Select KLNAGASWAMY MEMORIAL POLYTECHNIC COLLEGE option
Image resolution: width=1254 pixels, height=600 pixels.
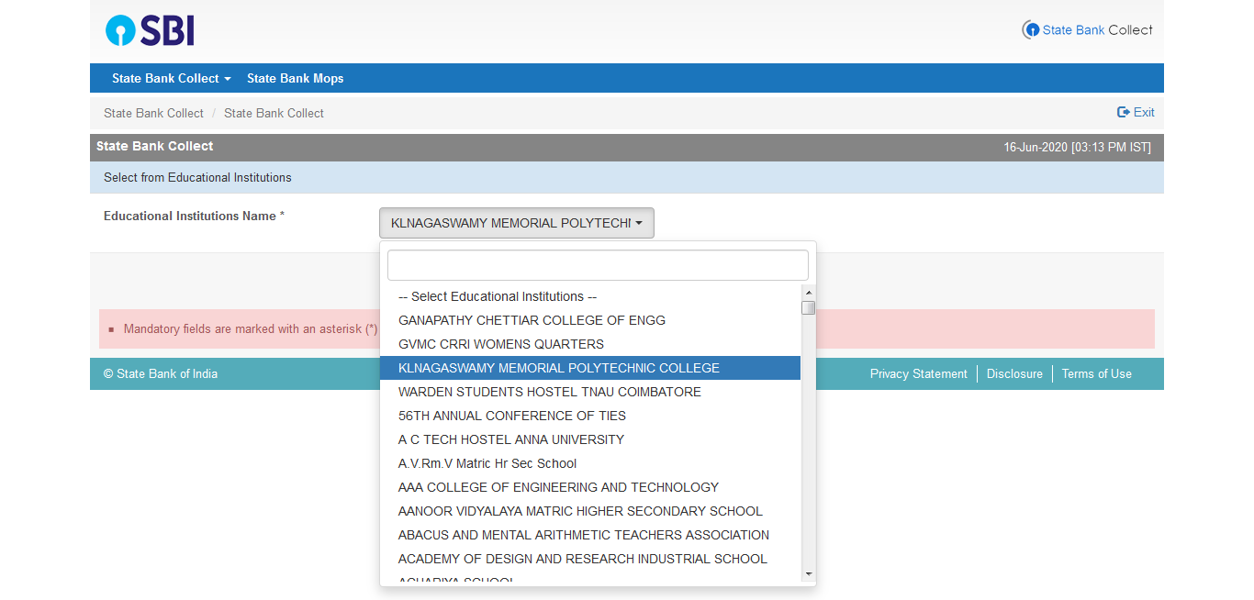pyautogui.click(x=590, y=368)
